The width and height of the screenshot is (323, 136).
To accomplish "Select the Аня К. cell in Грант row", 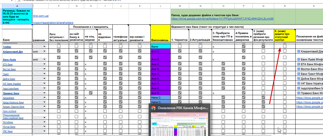I will [160, 74].
